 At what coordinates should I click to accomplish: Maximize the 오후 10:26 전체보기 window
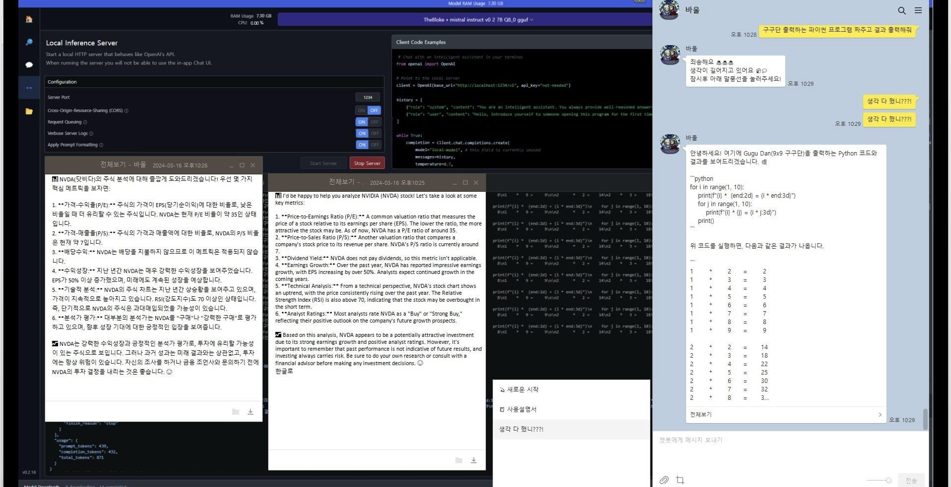tap(242, 165)
